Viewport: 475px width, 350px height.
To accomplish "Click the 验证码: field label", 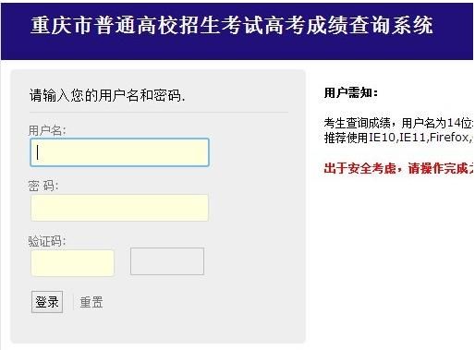I will [47, 241].
